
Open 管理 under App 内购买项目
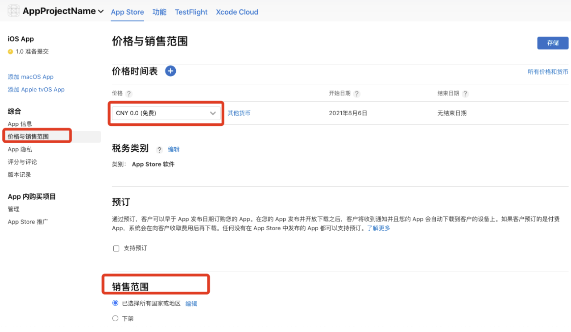point(14,209)
